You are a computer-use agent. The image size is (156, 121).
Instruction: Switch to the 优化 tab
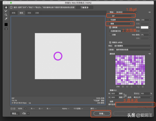point(21,13)
